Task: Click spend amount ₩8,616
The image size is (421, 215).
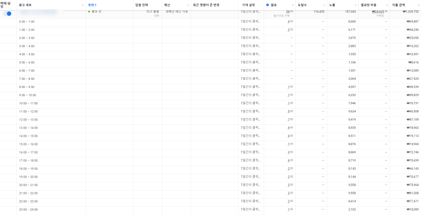Action: [x=413, y=62]
